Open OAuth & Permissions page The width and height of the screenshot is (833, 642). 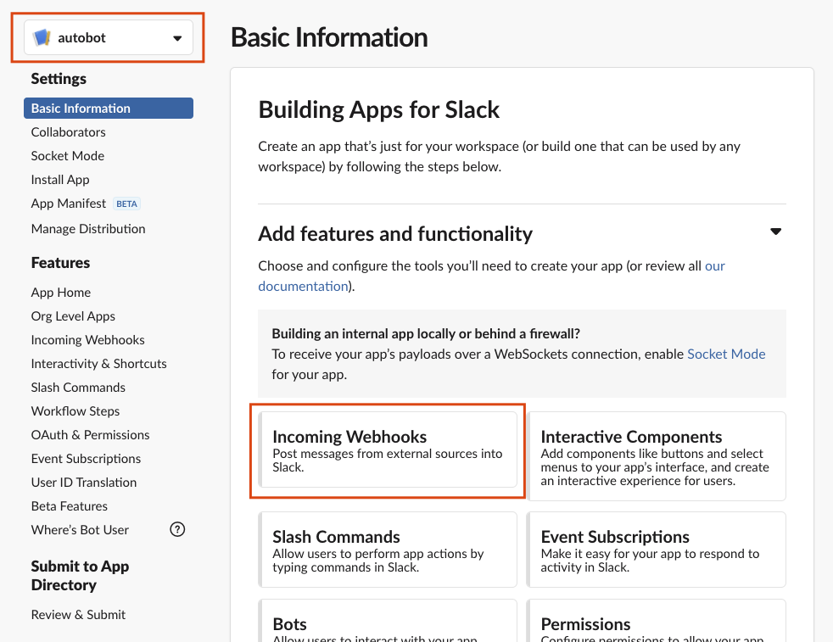tap(90, 435)
